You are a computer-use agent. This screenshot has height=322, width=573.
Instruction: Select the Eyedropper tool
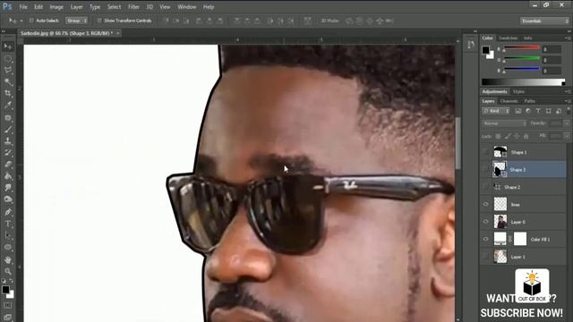8,106
